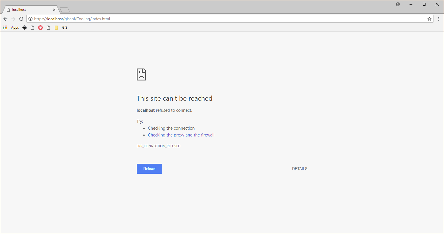
Task: Open the Chrome three-dot menu
Action: point(439,19)
